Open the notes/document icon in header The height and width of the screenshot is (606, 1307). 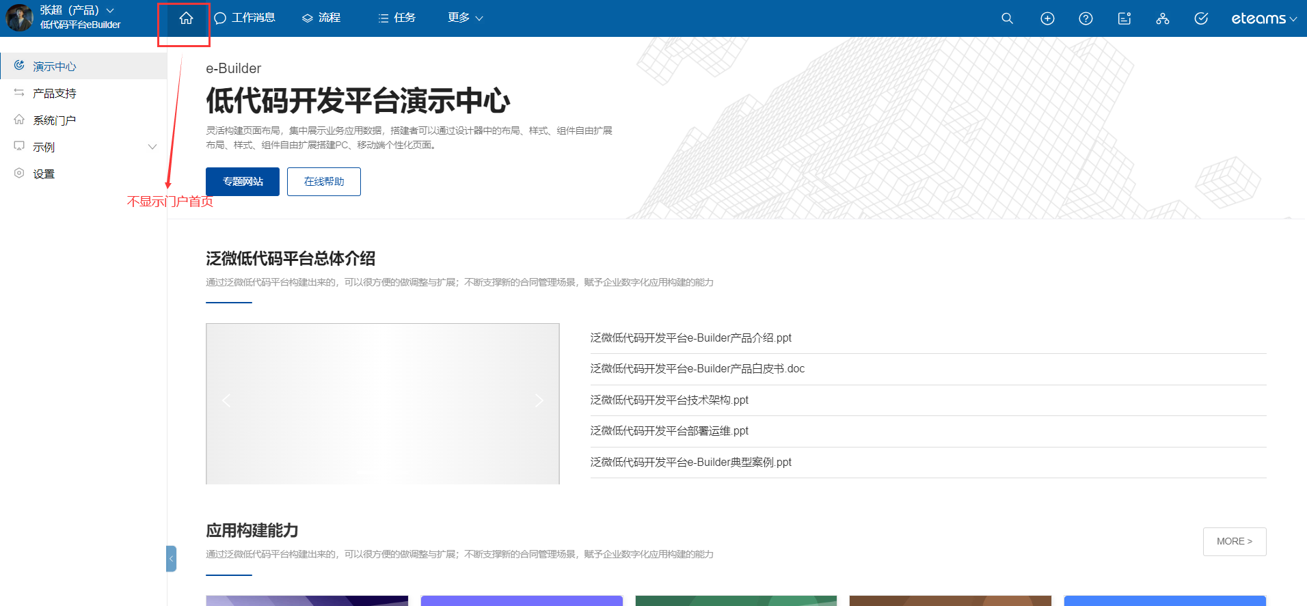1124,18
